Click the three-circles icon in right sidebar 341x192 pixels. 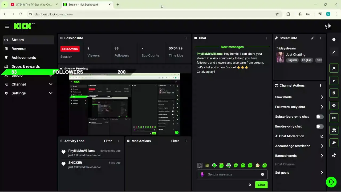coord(334,155)
